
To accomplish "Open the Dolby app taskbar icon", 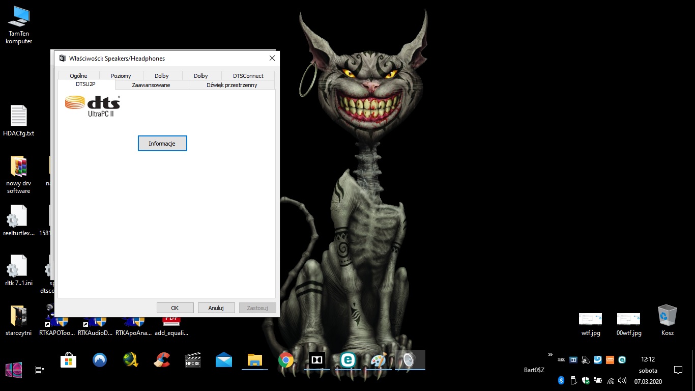I will coord(317,360).
